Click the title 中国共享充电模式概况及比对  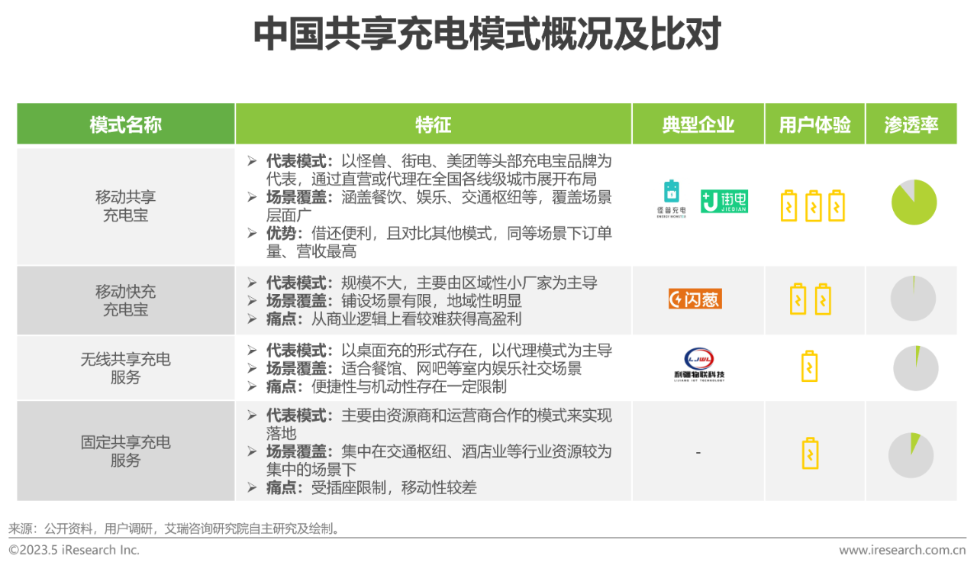point(487,34)
